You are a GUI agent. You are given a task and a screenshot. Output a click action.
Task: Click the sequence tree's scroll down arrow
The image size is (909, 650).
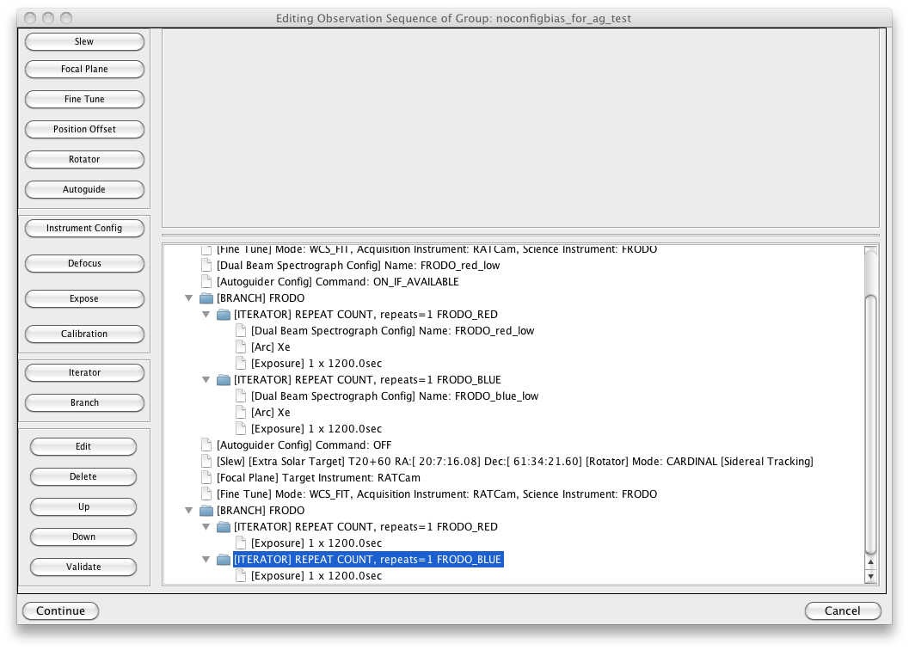870,576
